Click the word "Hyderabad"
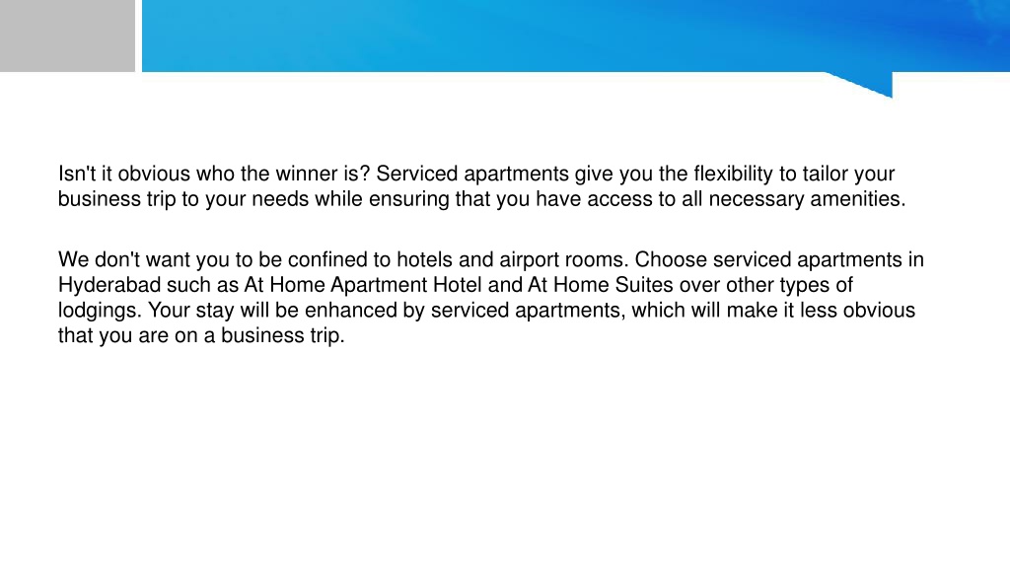The width and height of the screenshot is (1010, 568). tap(108, 285)
